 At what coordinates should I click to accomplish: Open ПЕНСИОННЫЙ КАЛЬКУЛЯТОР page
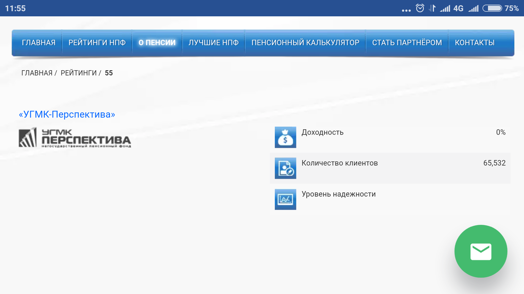click(305, 43)
